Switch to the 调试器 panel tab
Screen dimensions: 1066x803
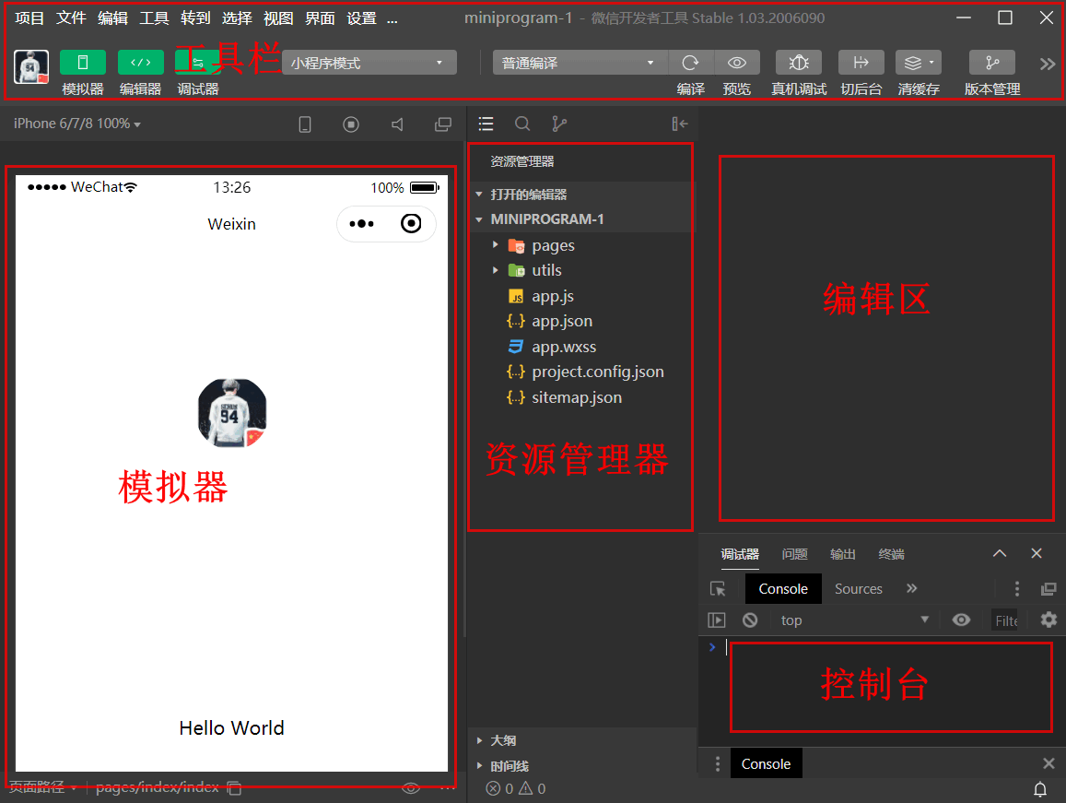740,554
